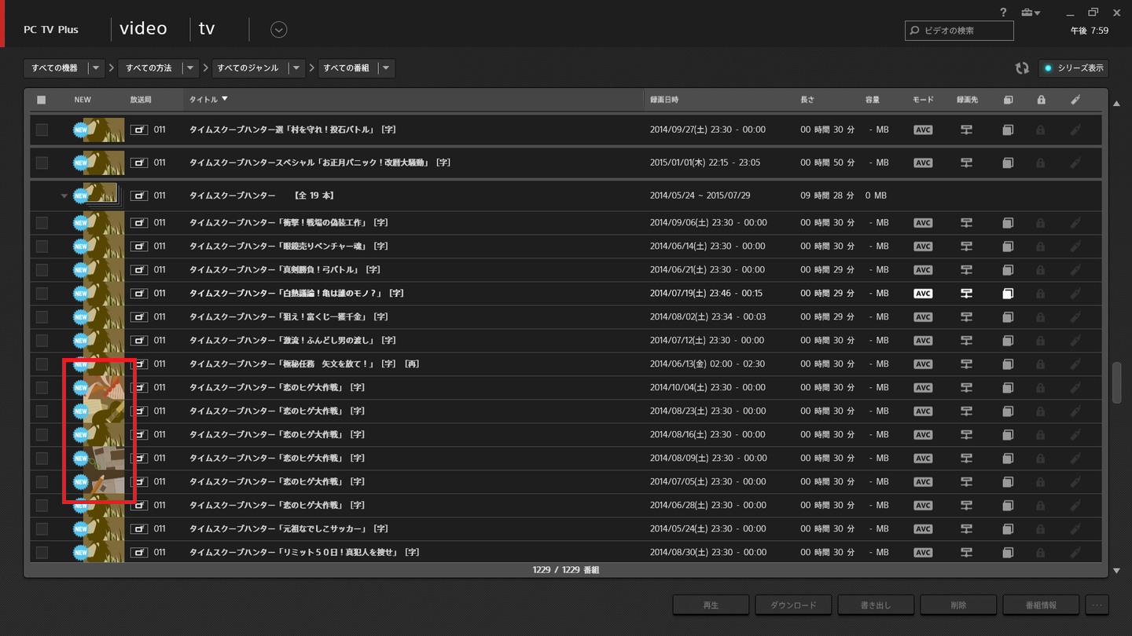Open the help question mark icon
This screenshot has height=636, width=1132.
pyautogui.click(x=1003, y=13)
